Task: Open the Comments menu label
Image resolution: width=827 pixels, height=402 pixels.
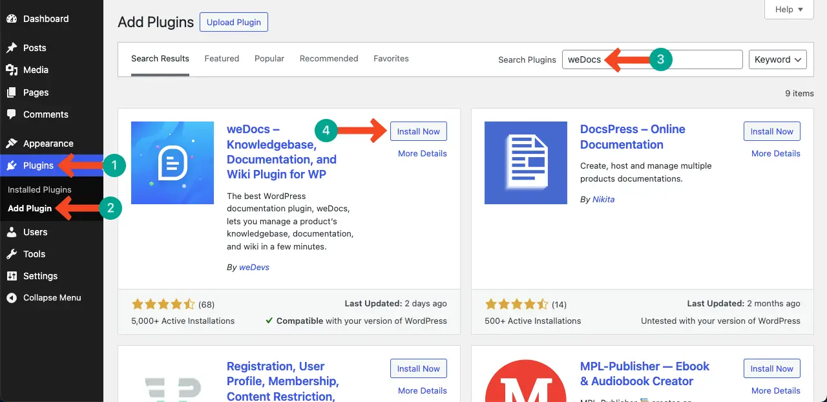Action: click(46, 114)
